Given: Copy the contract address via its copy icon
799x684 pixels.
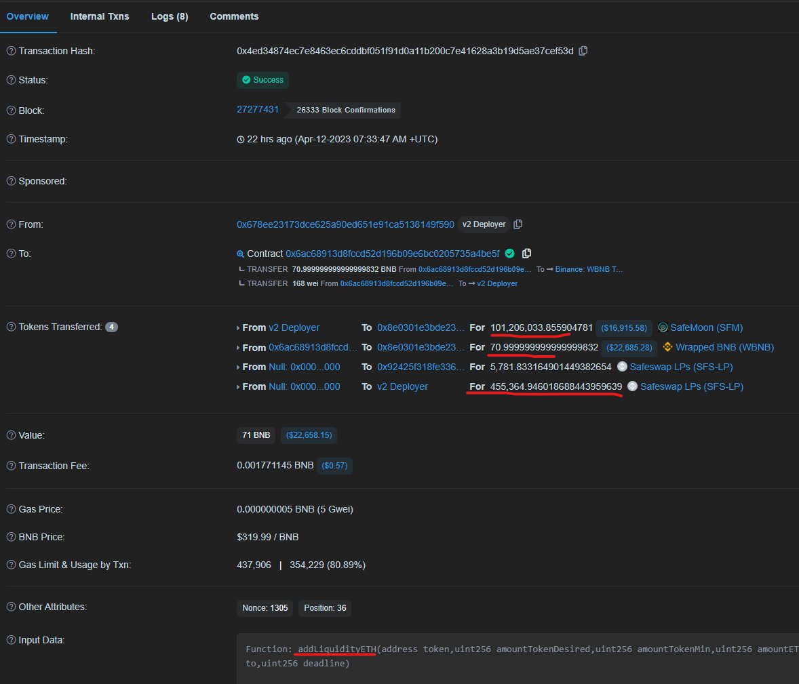Looking at the screenshot, I should pos(527,253).
